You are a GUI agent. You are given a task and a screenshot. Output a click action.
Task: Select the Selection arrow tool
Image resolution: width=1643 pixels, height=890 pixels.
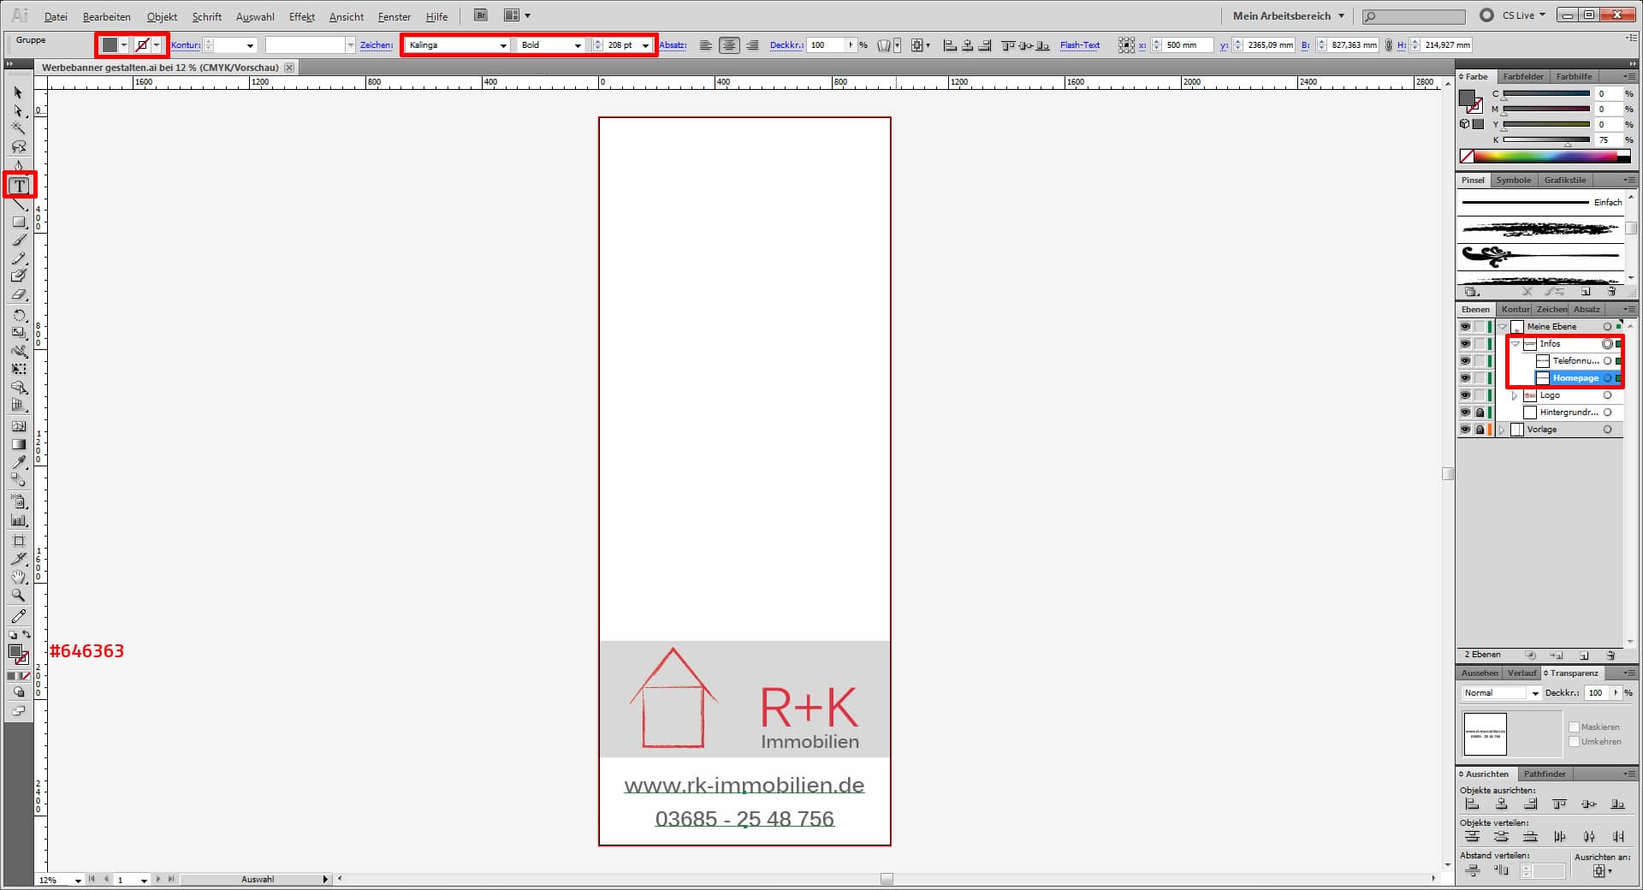[18, 92]
